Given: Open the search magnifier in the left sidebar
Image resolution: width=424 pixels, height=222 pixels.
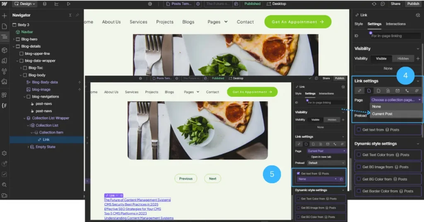Looking at the screenshot, I should point(4,185).
